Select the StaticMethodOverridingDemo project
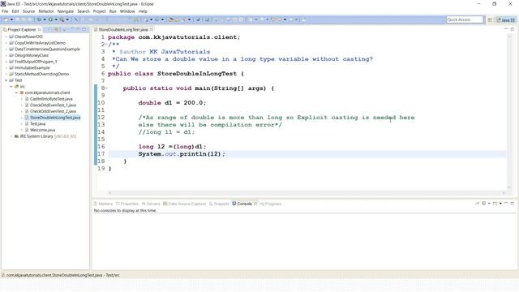Image resolution: width=519 pixels, height=292 pixels. click(x=41, y=74)
